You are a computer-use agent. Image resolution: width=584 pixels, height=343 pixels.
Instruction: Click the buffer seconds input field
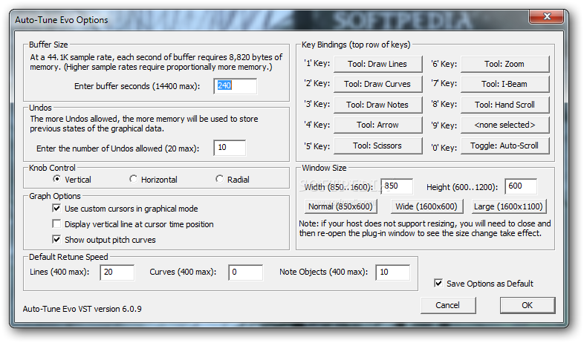(x=236, y=86)
